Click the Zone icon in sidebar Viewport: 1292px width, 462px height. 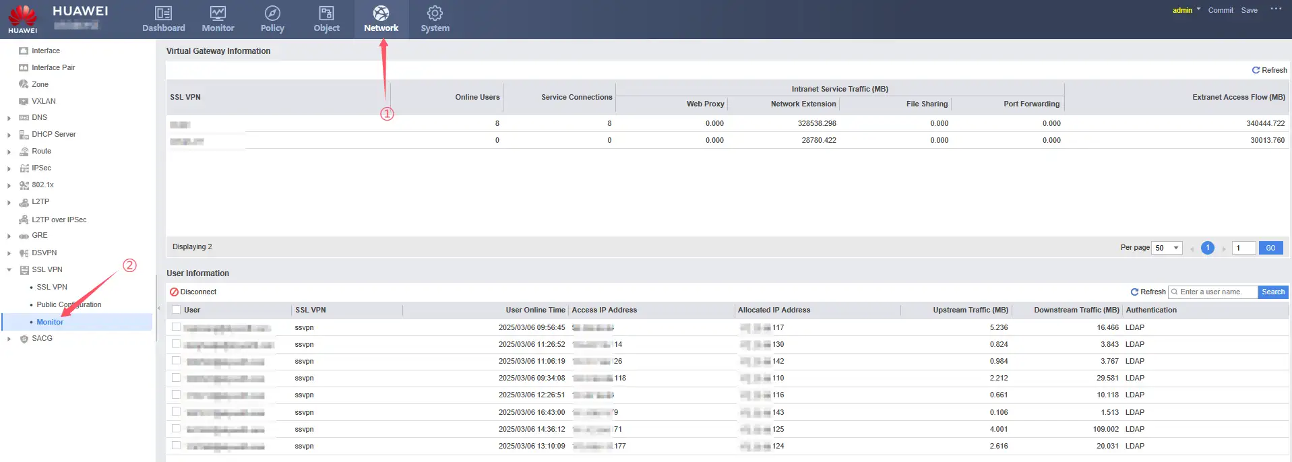pyautogui.click(x=24, y=84)
